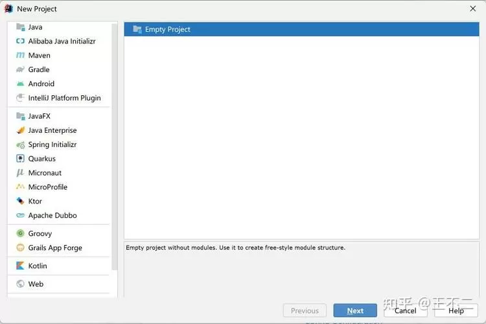
Task: Click the Java project type icon
Action: [x=21, y=27]
